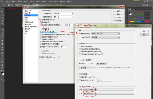Select the Eraser tool
153x99 pixels.
[x=2, y=41]
